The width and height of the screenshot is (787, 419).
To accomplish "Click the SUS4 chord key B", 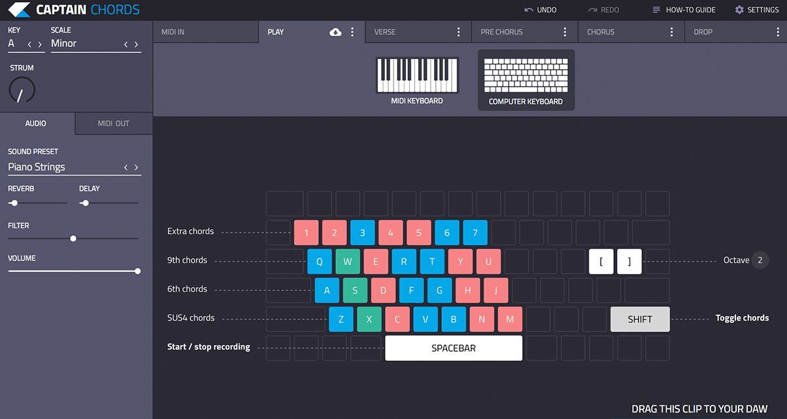I will pos(454,319).
